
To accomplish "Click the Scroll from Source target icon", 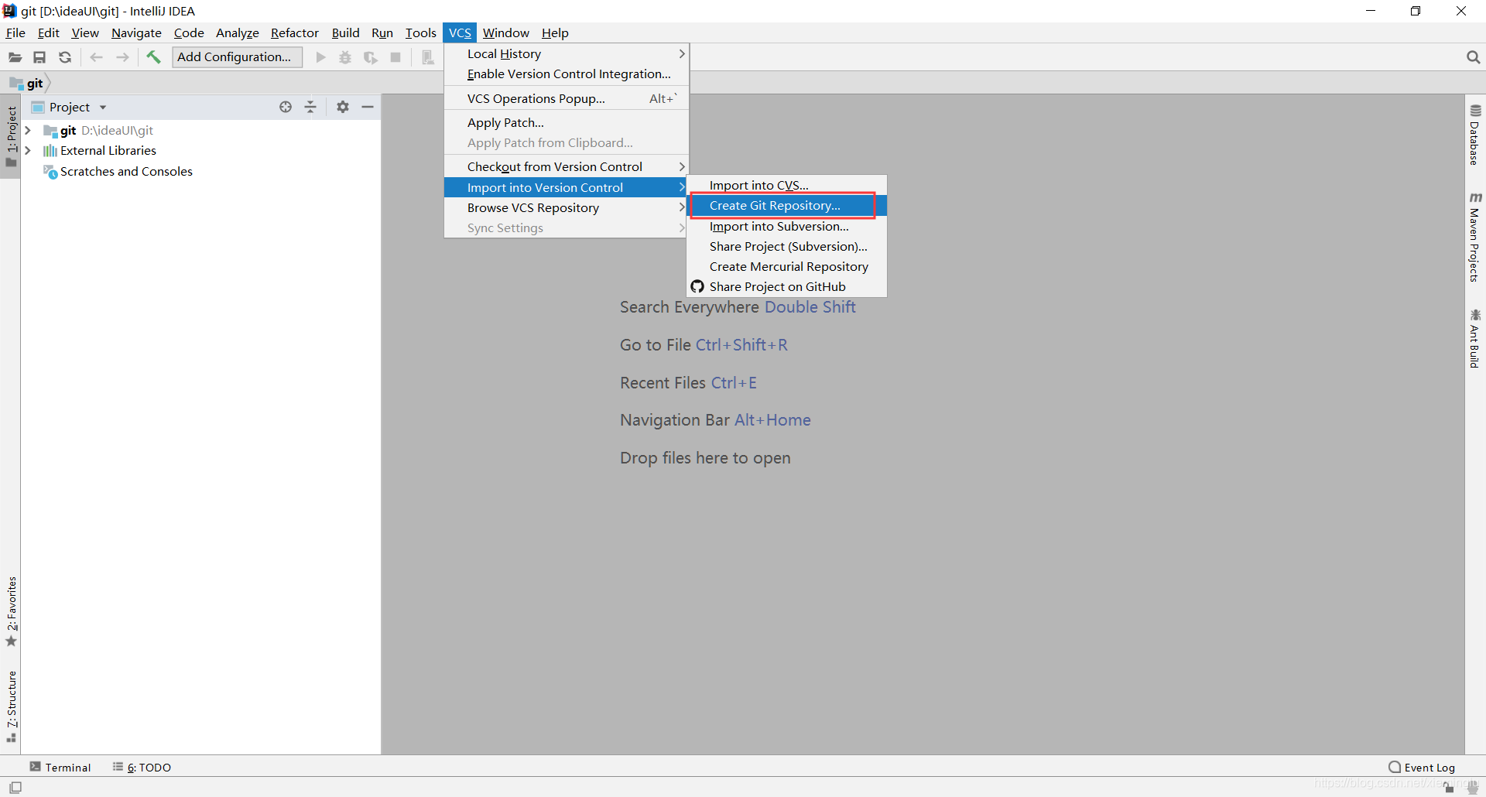I will [286, 107].
